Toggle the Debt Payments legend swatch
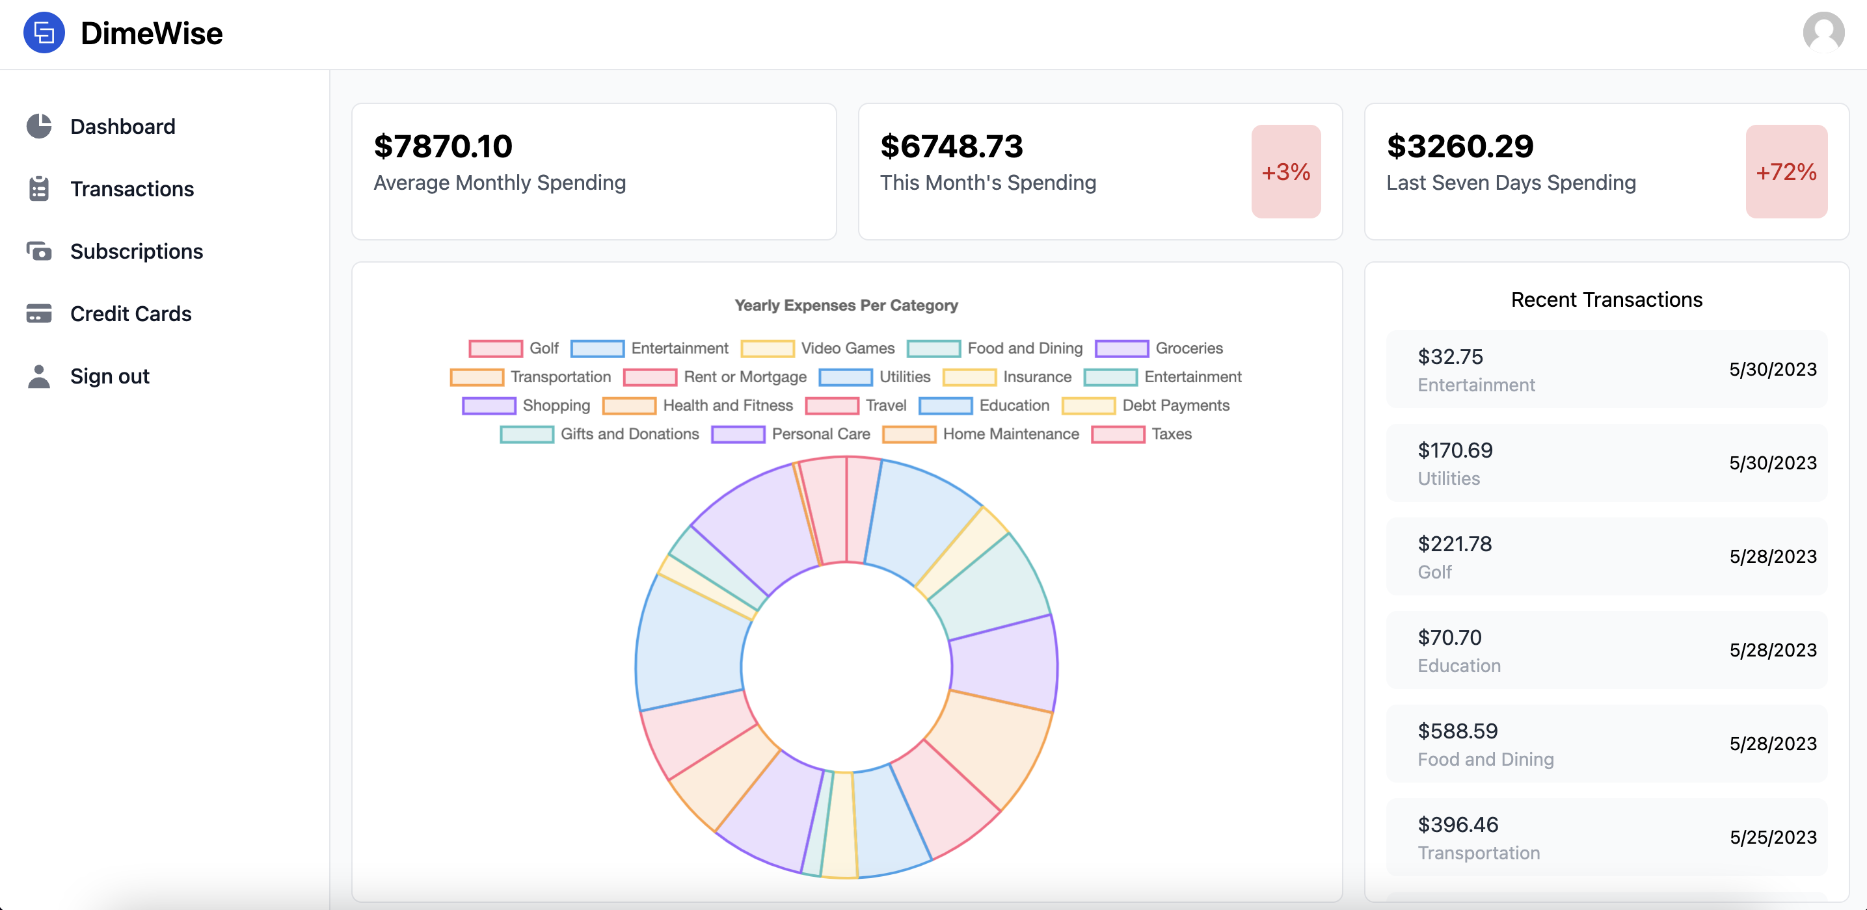This screenshot has width=1867, height=910. [1088, 406]
